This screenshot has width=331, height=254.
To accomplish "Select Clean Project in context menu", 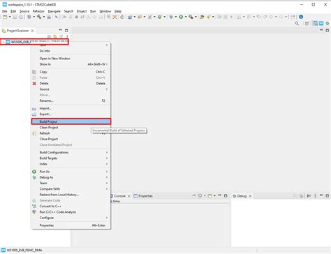I will tap(71, 128).
